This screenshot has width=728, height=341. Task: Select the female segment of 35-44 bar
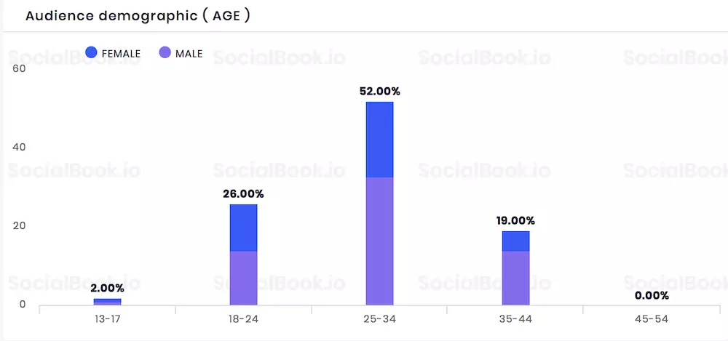515,241
